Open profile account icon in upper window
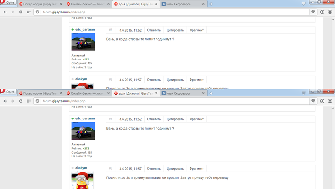The height and width of the screenshot is (189, 335). coord(330,12)
